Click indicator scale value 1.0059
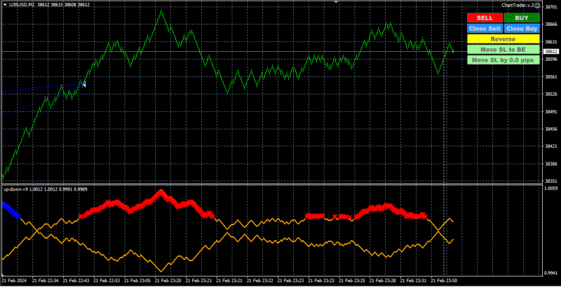 pos(551,188)
